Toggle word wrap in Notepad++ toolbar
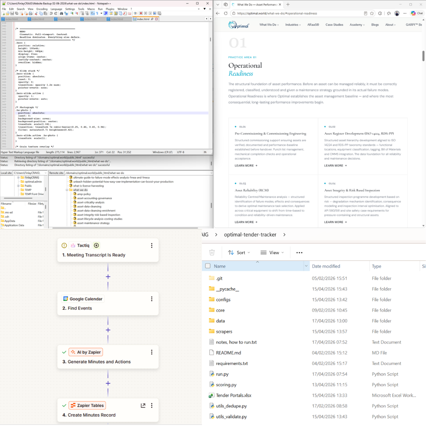This screenshot has height=426, width=426. [92, 13]
